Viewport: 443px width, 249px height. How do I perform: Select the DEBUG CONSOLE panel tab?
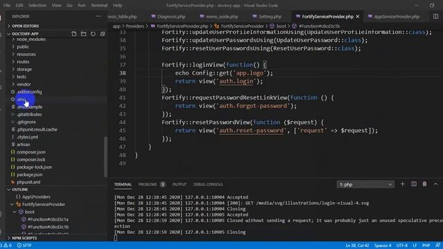(x=208, y=185)
